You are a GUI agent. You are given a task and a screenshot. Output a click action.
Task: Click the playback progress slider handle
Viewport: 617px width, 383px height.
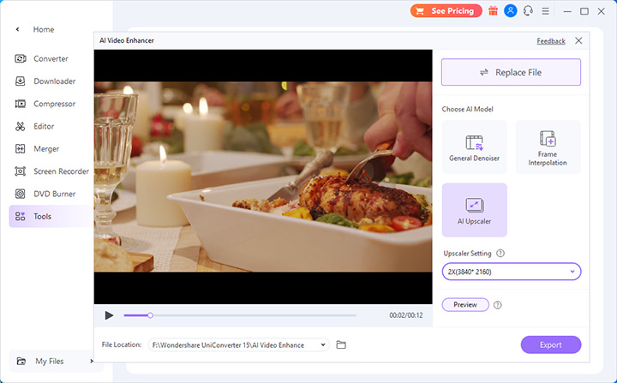click(x=150, y=315)
